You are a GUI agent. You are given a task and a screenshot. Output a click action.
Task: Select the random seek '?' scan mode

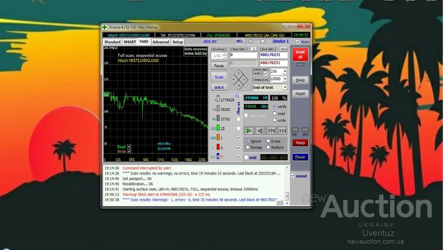point(271,131)
